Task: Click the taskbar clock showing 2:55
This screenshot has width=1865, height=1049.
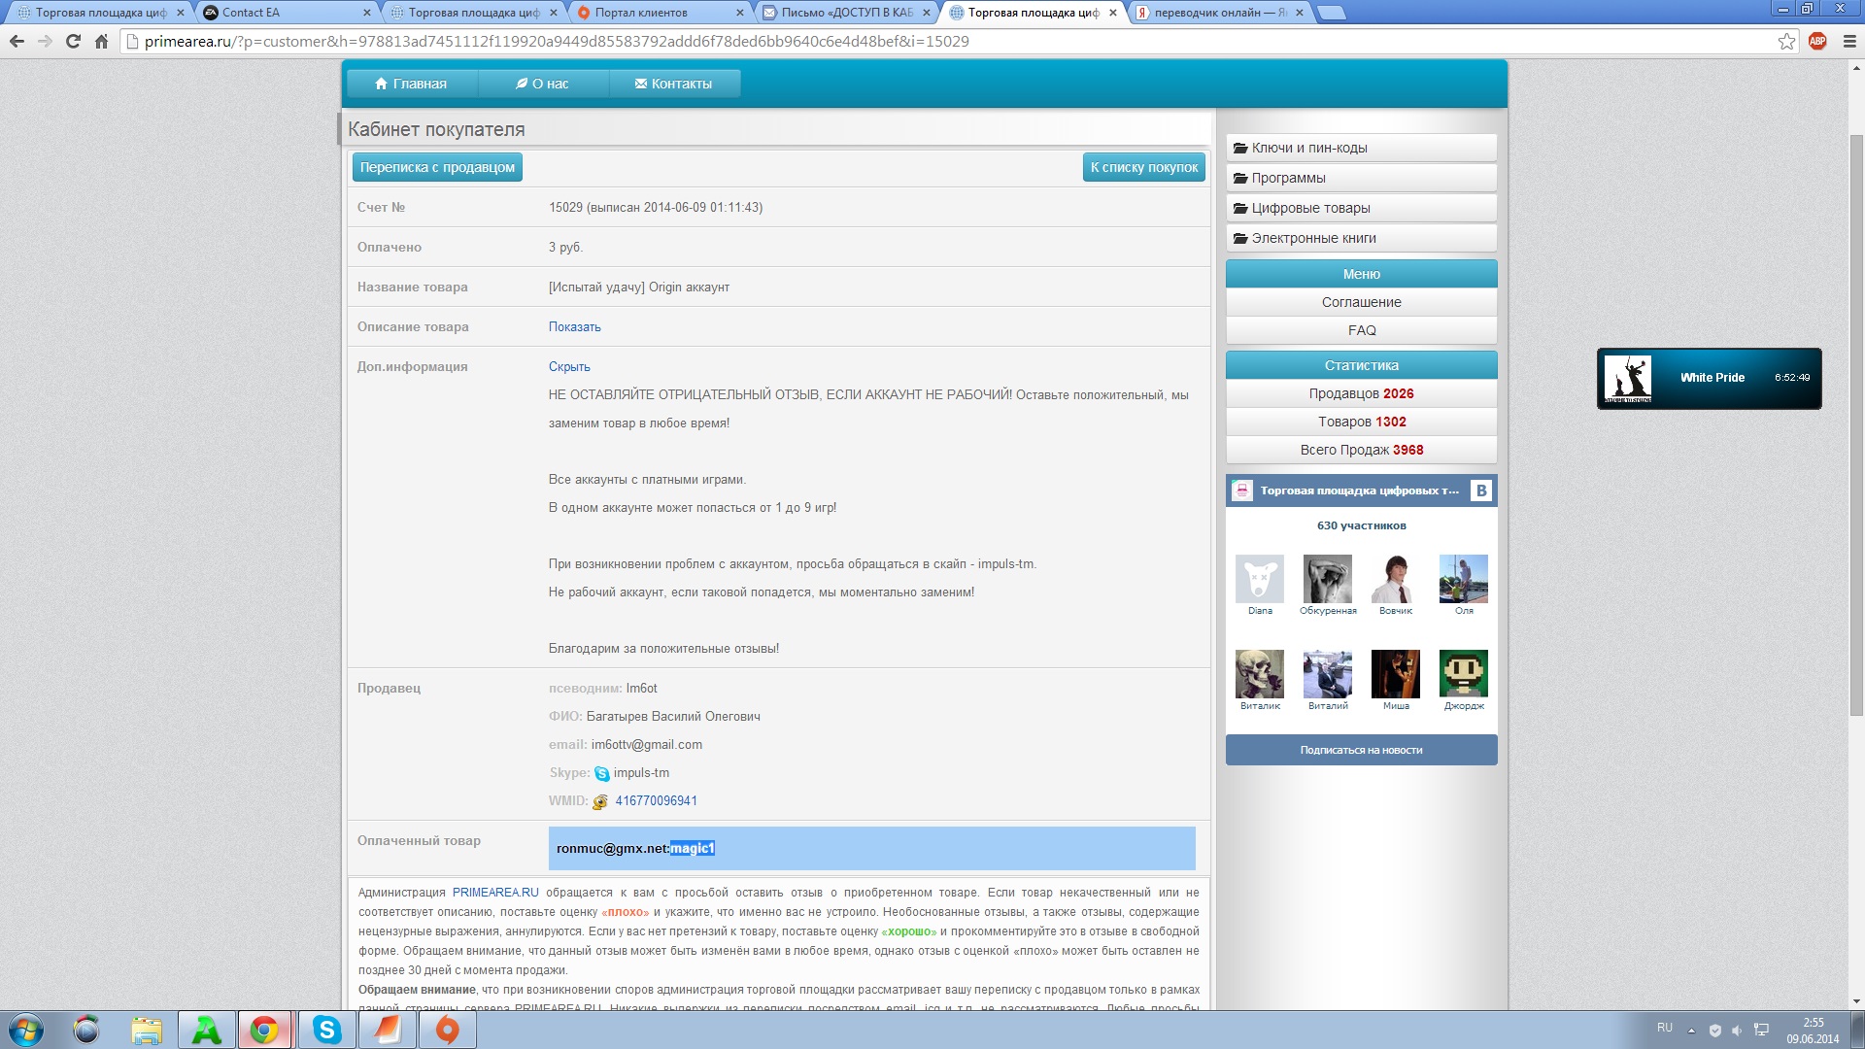Action: pos(1813,1031)
